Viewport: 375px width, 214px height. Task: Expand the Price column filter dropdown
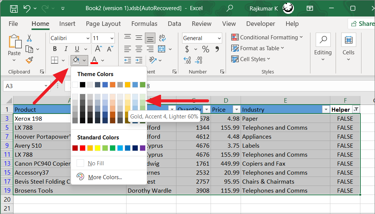(236, 109)
